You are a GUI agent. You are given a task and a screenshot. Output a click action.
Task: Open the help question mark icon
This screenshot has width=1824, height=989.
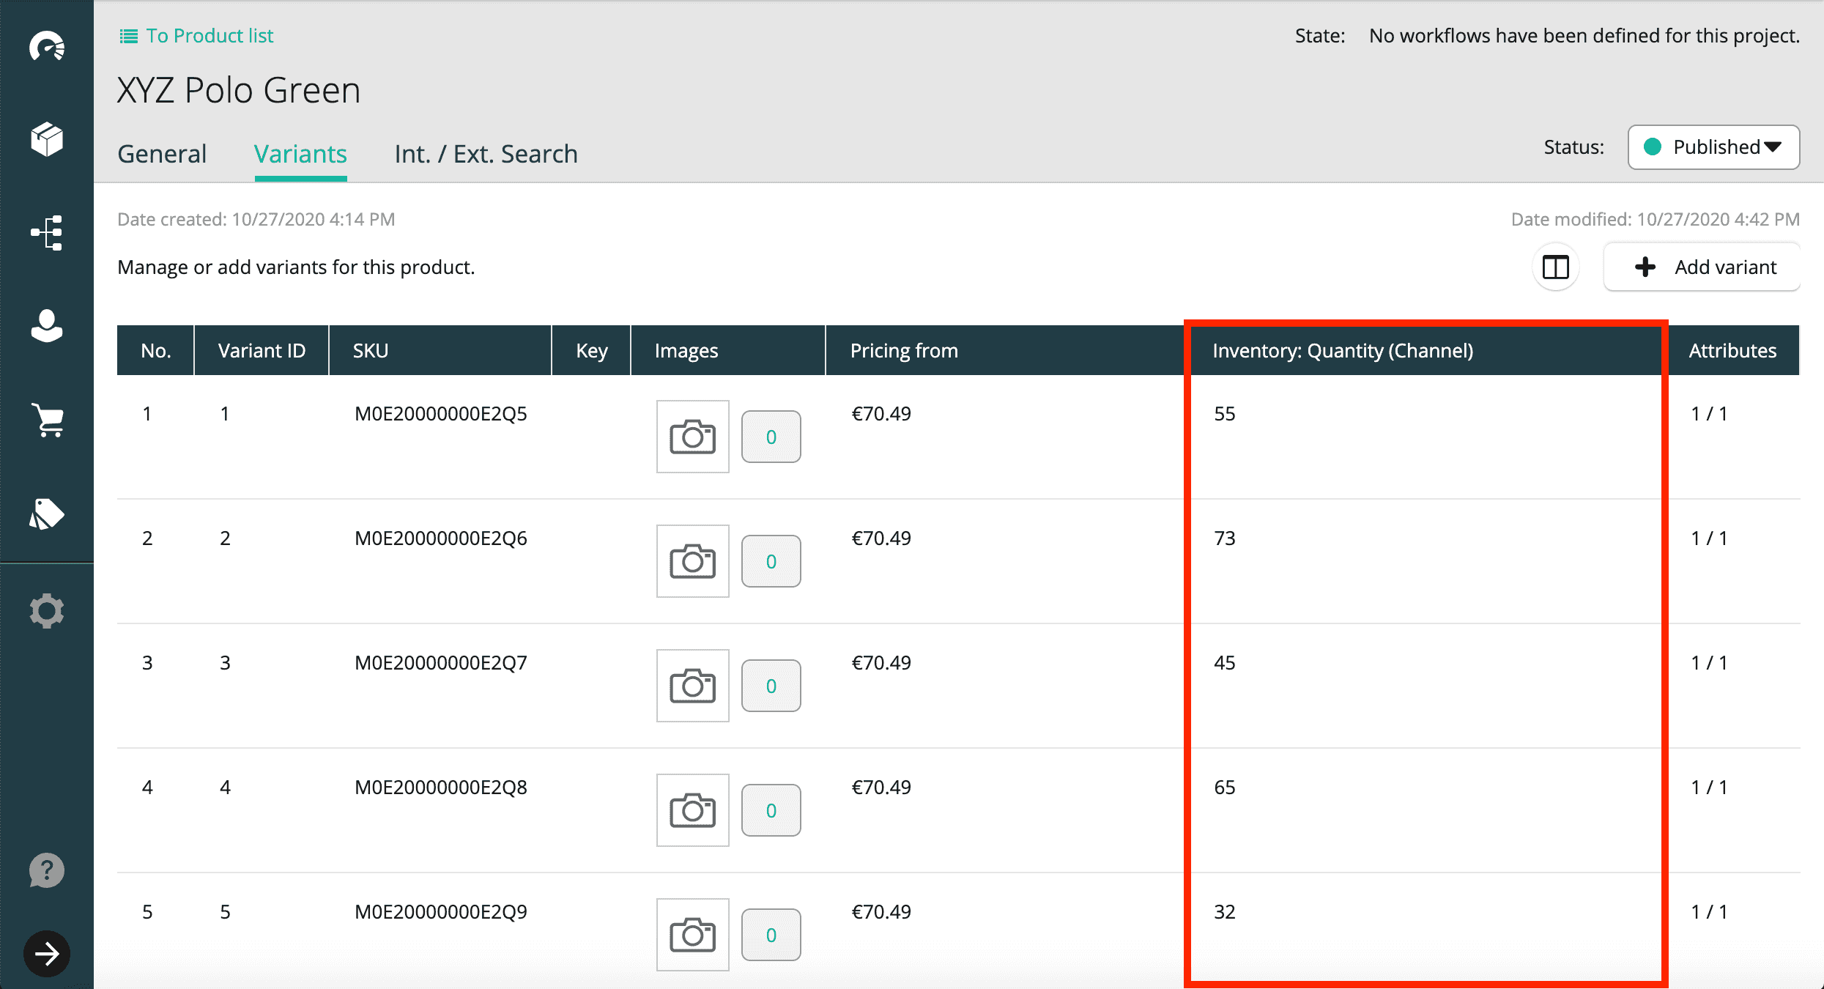[x=47, y=871]
